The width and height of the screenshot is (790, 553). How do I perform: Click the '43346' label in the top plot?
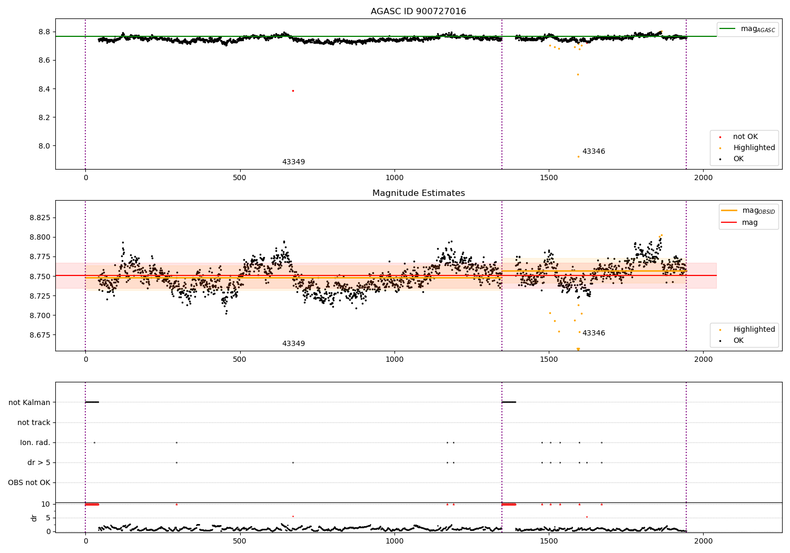(594, 152)
